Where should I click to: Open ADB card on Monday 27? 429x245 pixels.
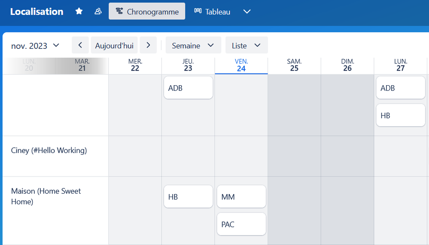coord(401,87)
